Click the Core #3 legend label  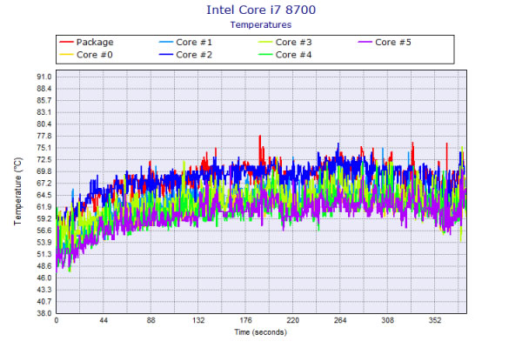coord(293,43)
